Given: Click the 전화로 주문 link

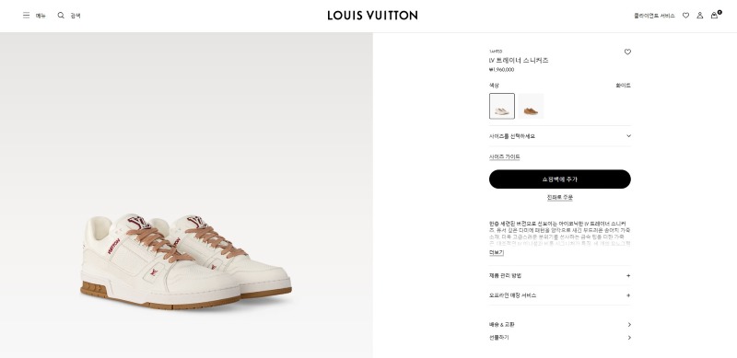Looking at the screenshot, I should pos(560,198).
